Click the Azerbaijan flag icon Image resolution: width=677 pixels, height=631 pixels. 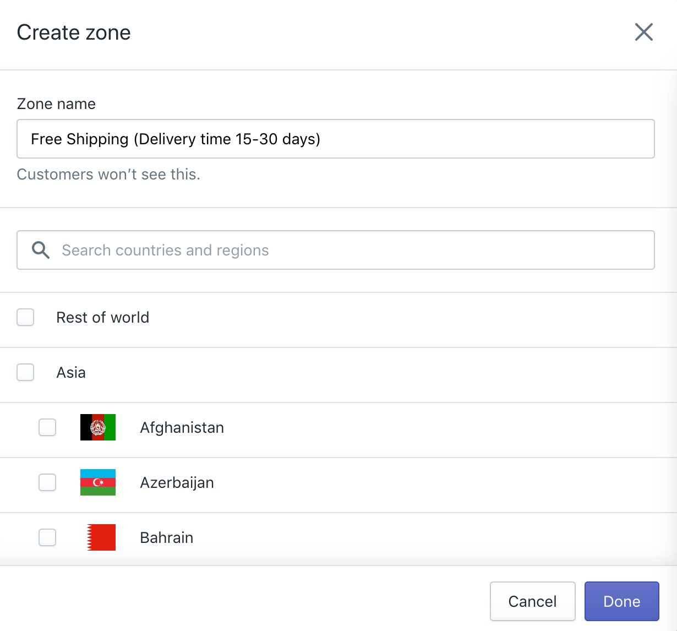pos(98,482)
